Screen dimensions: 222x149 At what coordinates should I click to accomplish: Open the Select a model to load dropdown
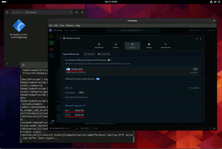tap(133, 30)
